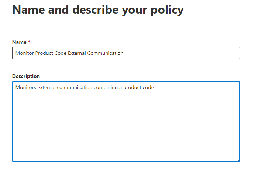Viewport: 262px width, 176px height.
Task: Click empty space inside the Description box
Action: [126, 129]
